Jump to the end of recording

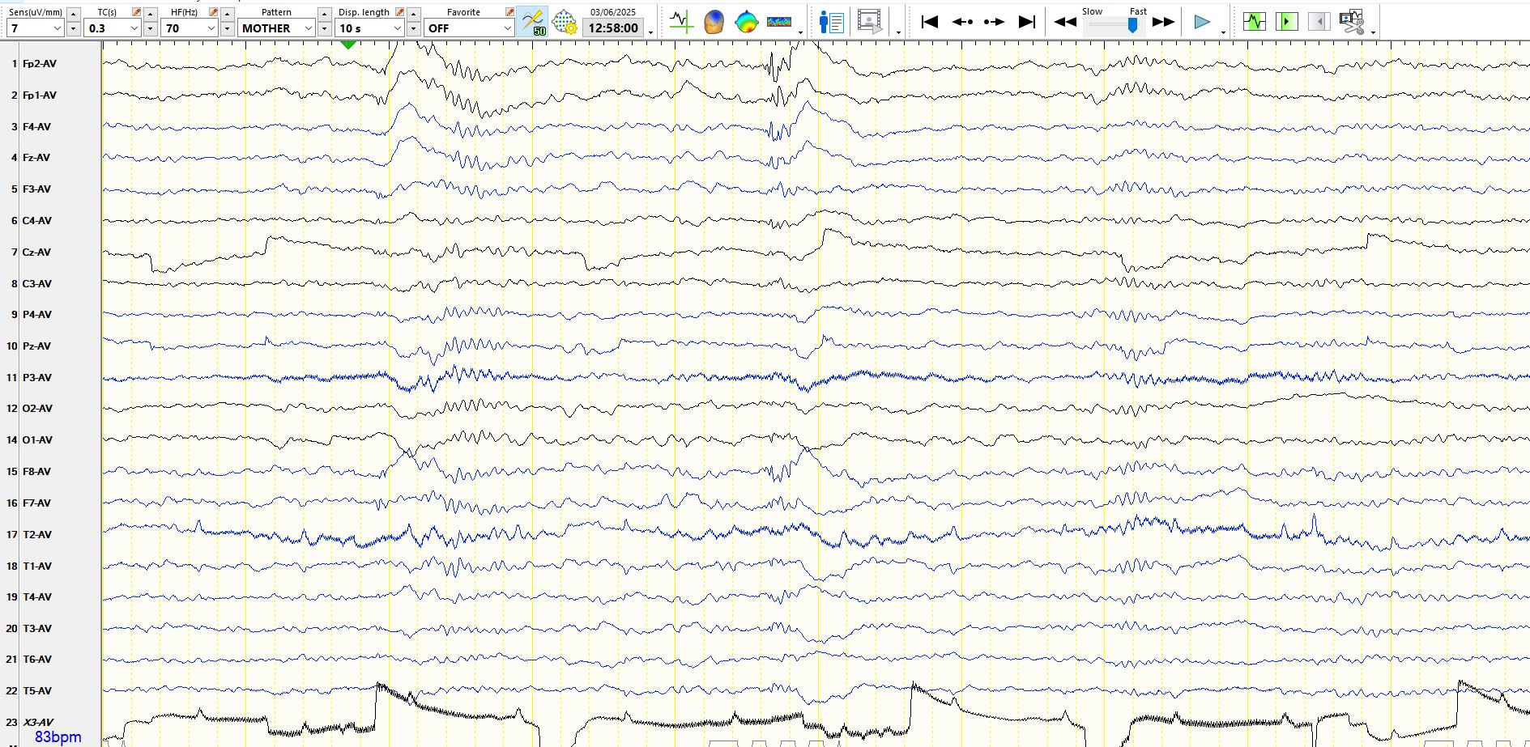click(1026, 22)
